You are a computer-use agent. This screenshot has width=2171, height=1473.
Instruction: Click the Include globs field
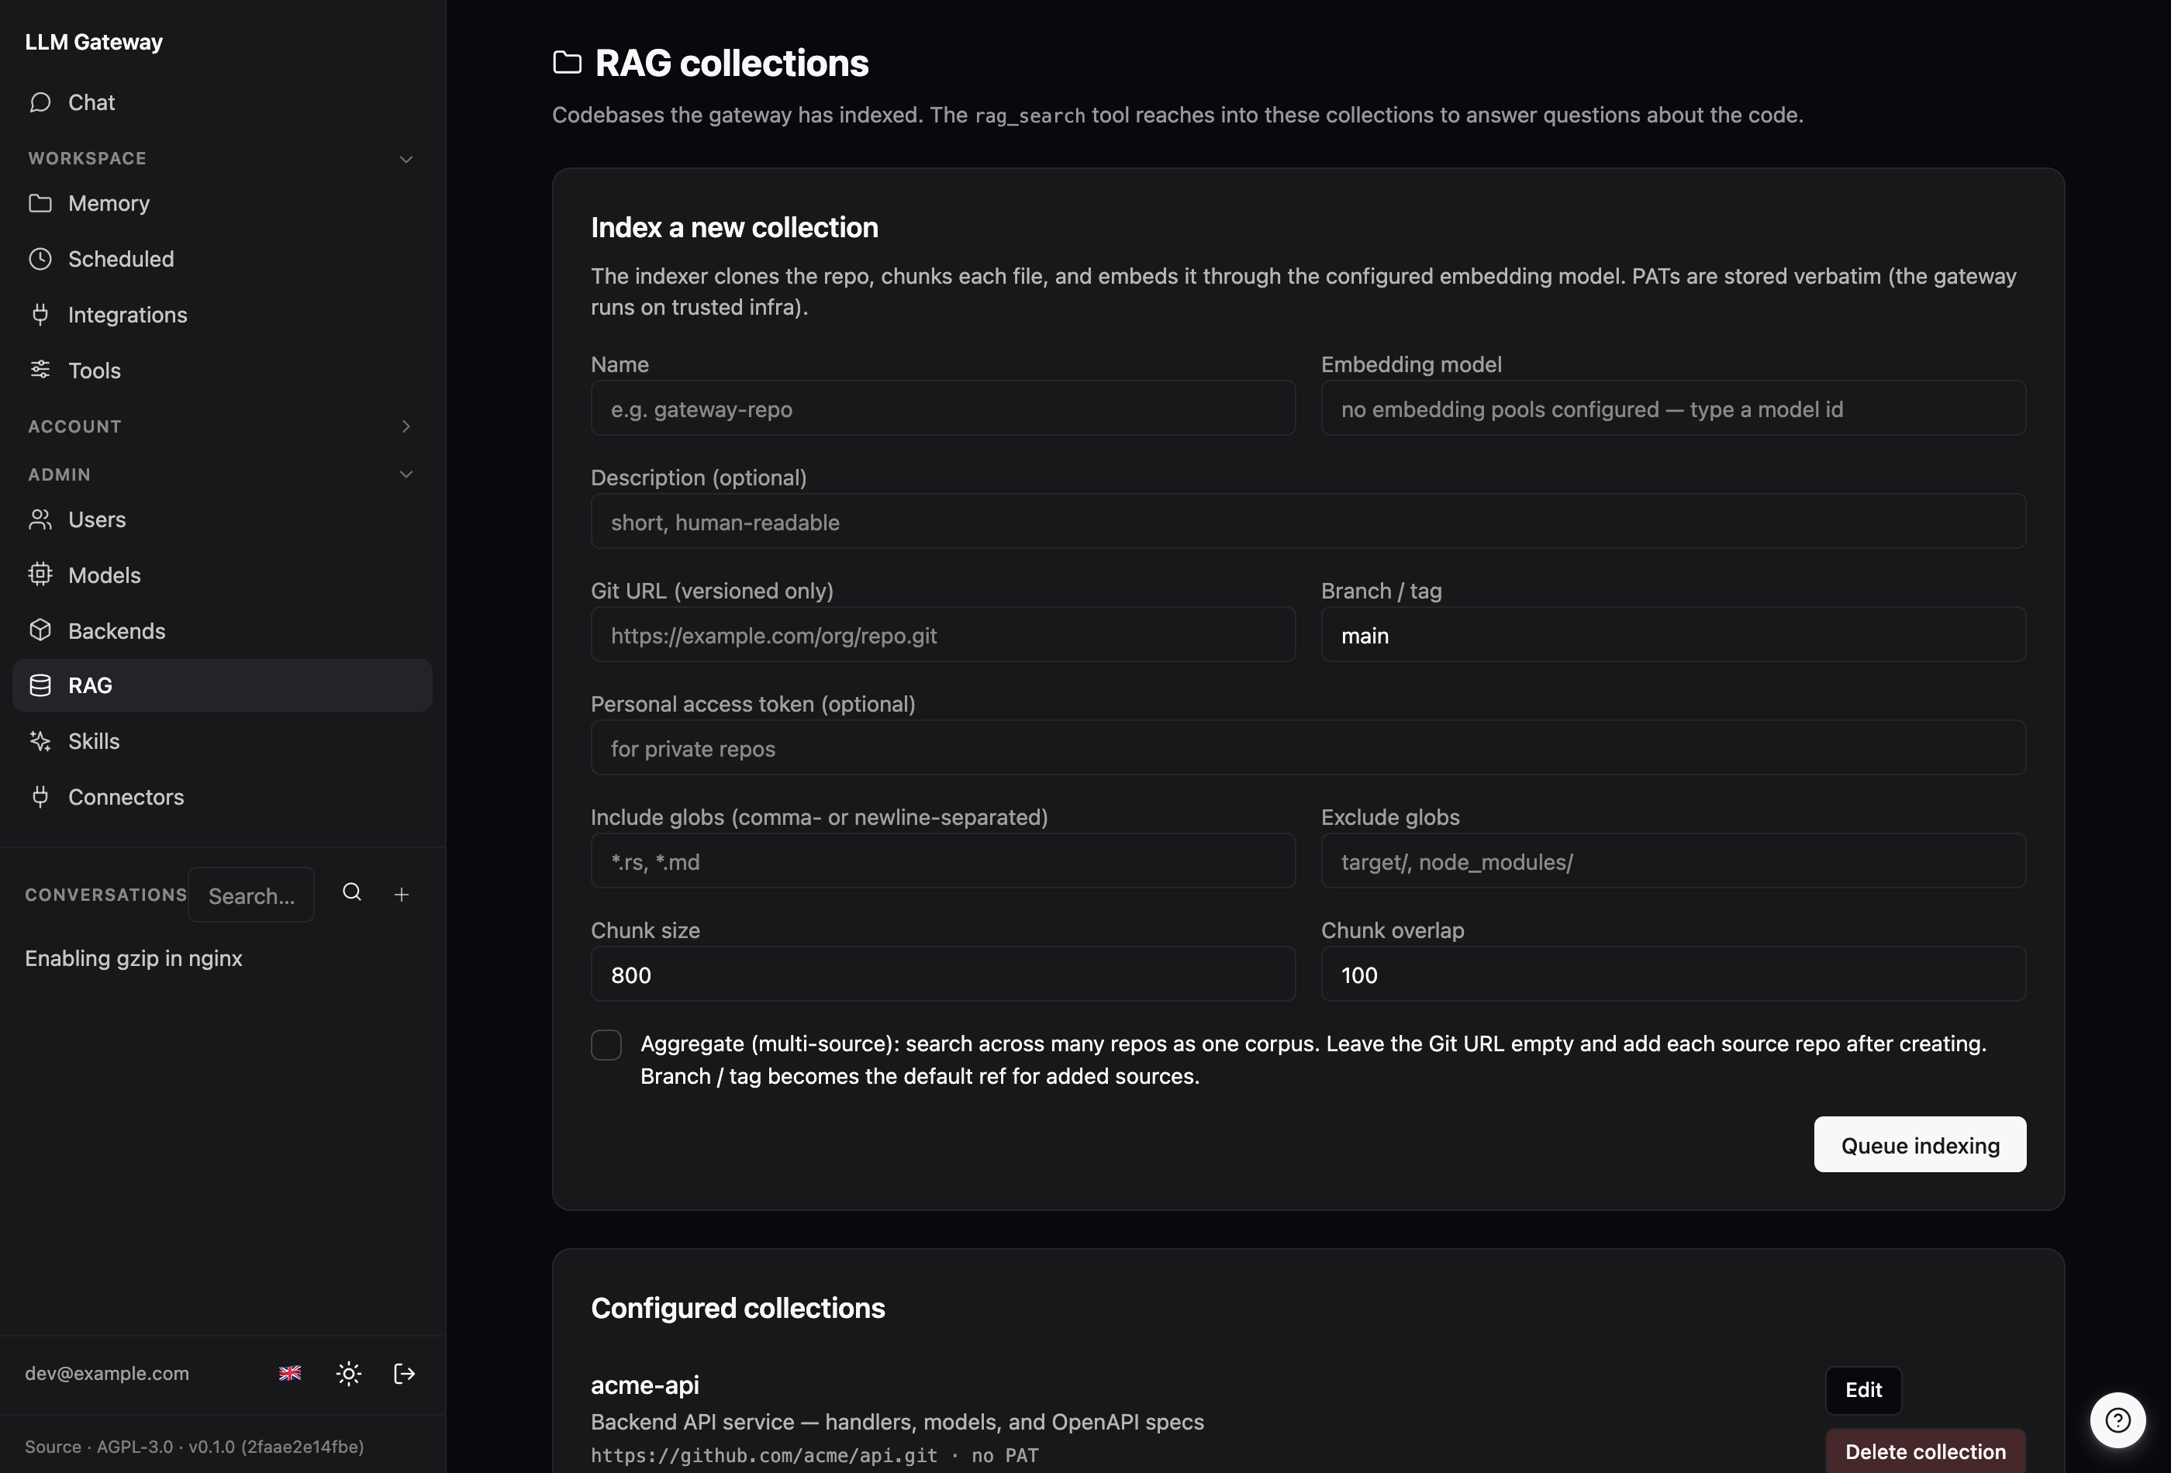click(943, 861)
